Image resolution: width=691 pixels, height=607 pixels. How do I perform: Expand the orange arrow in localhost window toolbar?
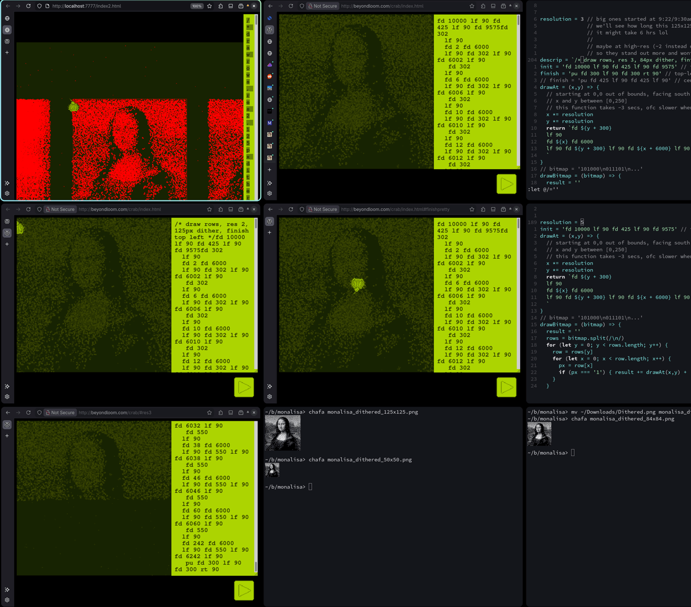click(248, 6)
